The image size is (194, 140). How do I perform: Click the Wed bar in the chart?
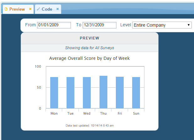click(x=87, y=93)
